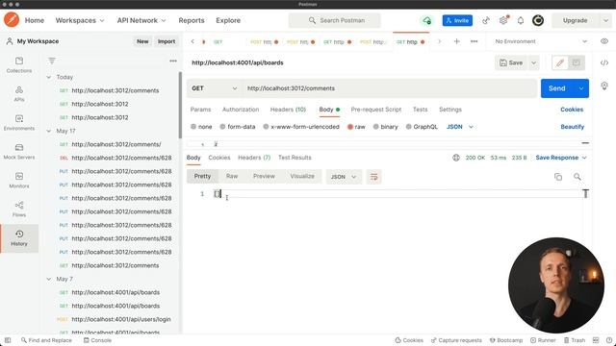Image resolution: width=616 pixels, height=346 pixels.
Task: Click the Invite button
Action: tap(457, 20)
